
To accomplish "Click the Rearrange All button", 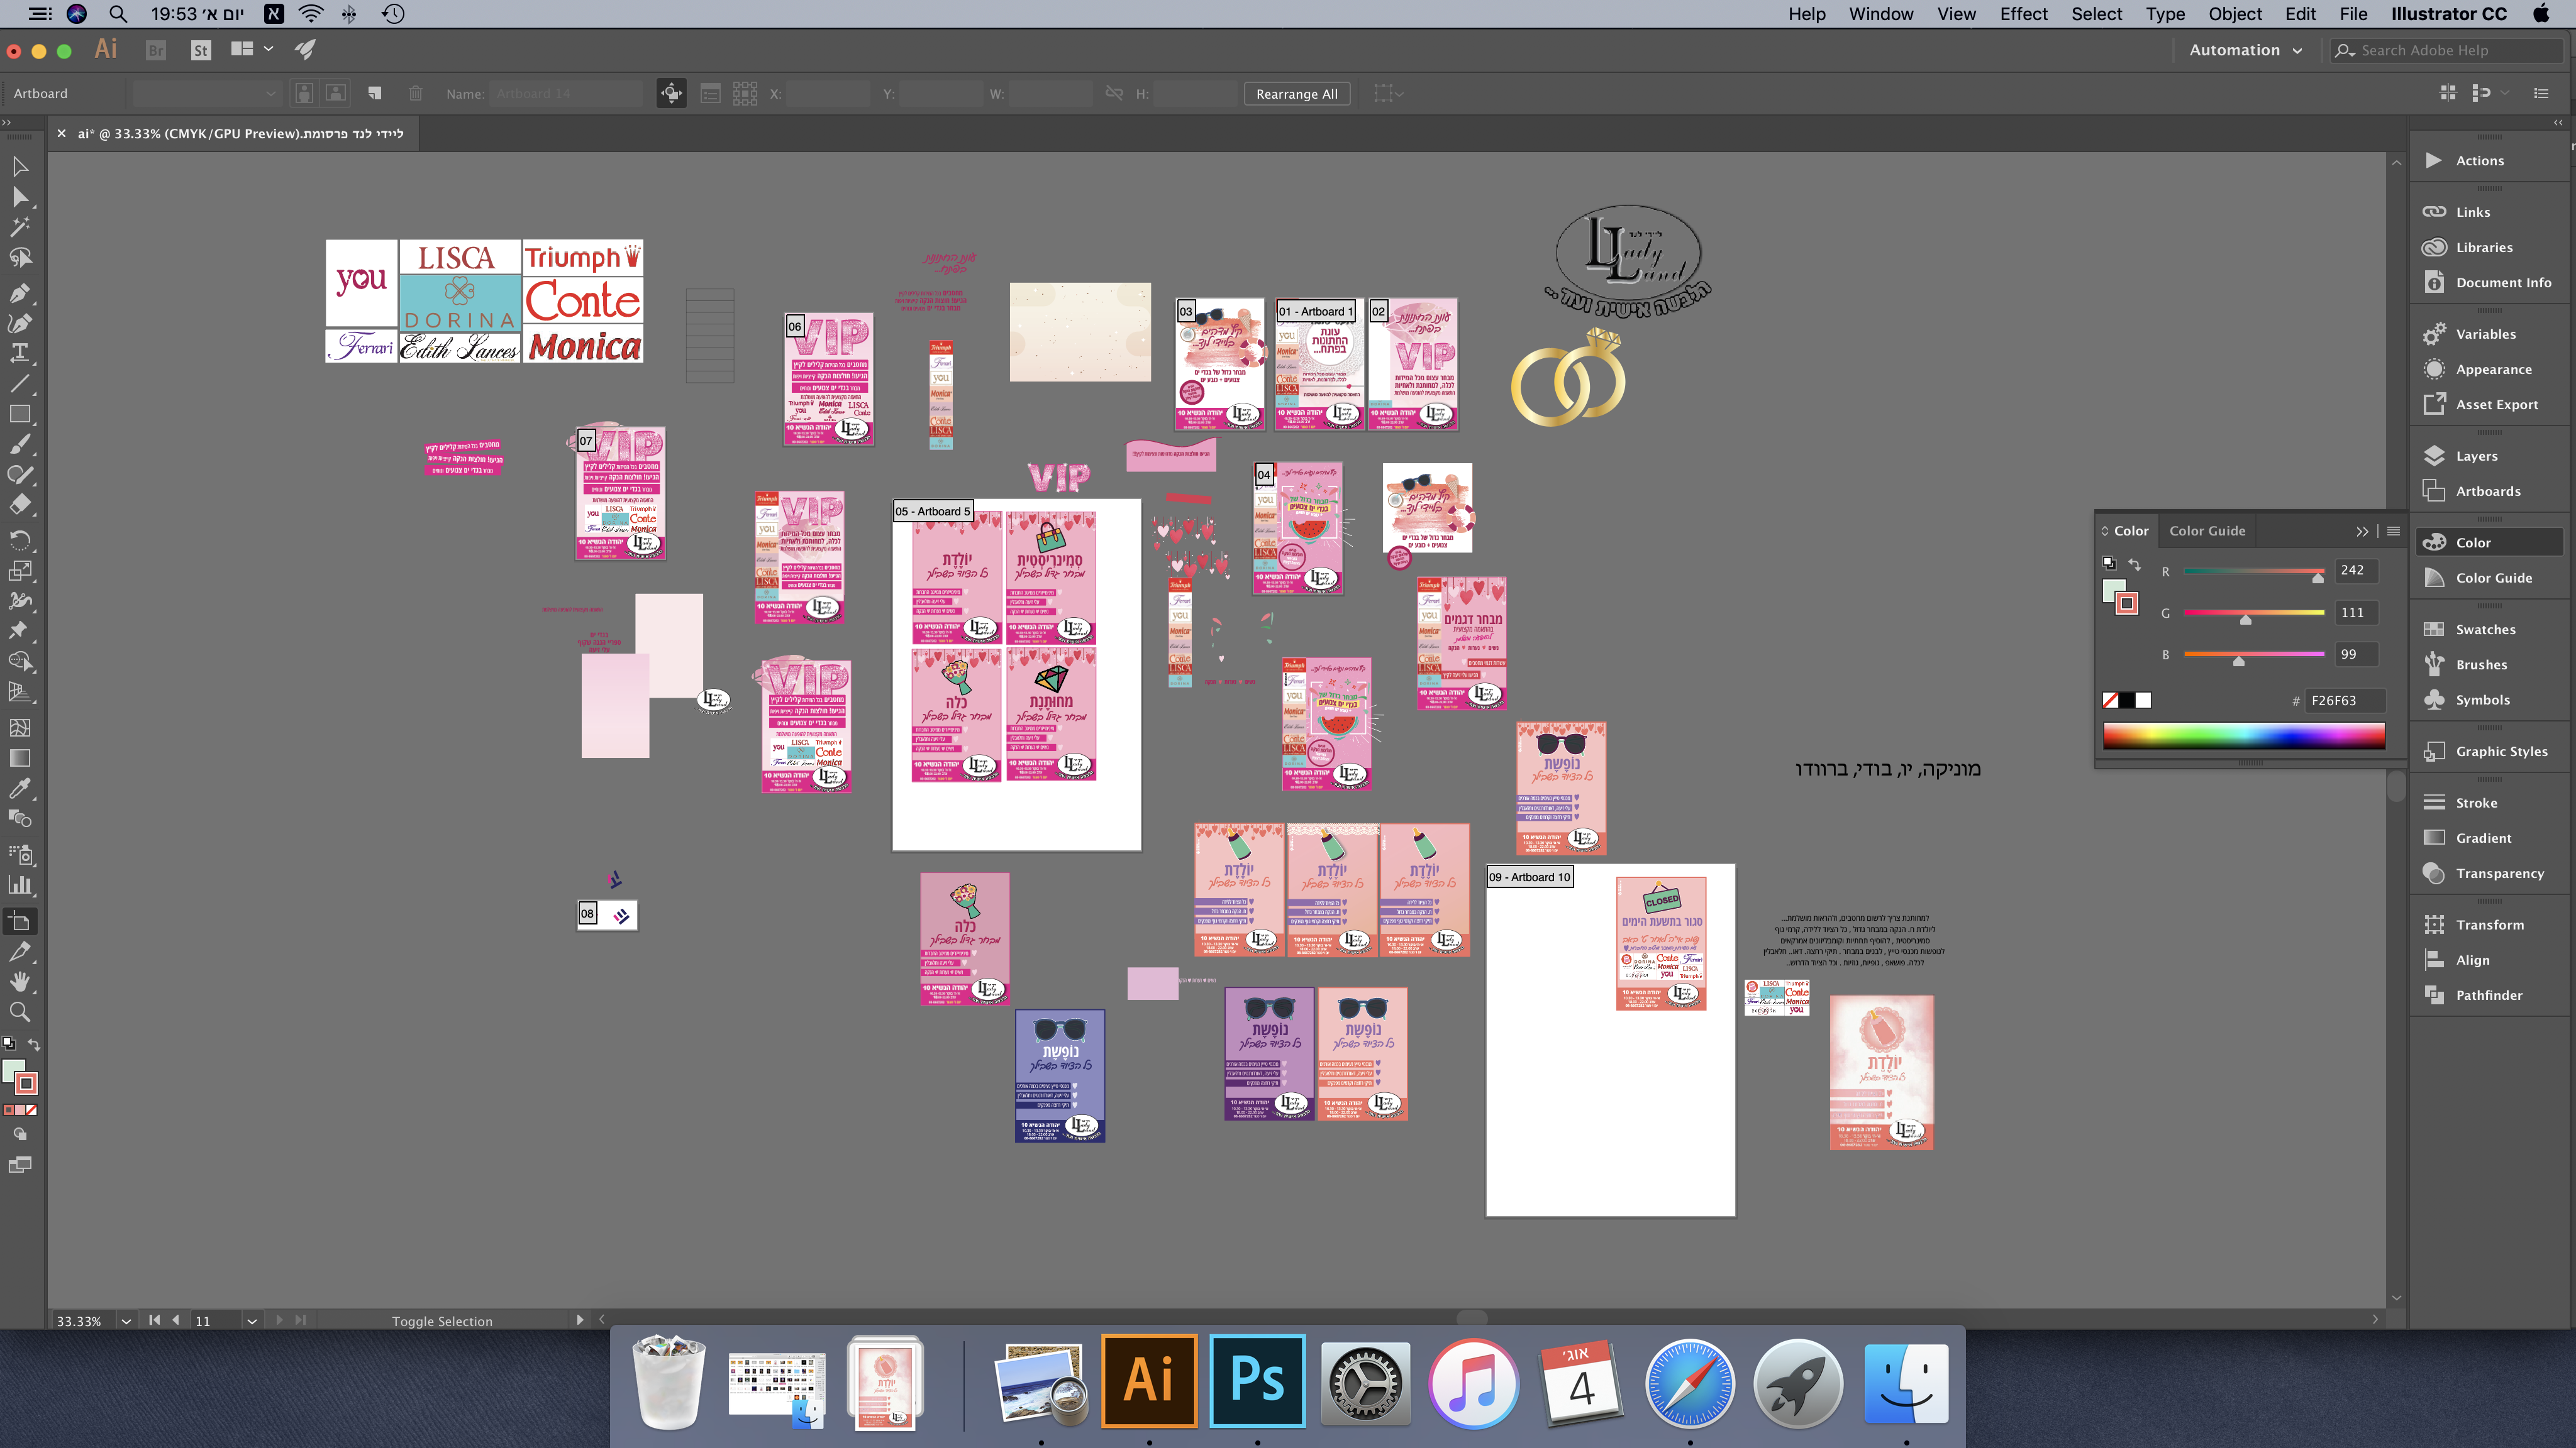I will tap(1296, 94).
